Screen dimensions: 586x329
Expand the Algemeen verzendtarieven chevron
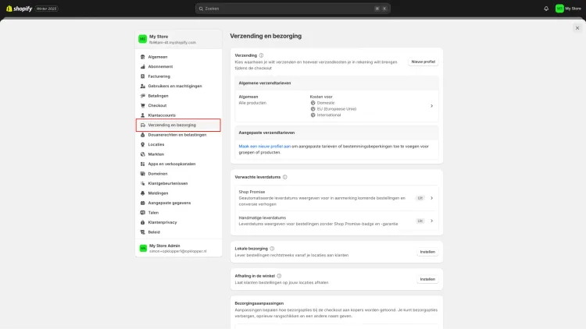[x=431, y=106]
